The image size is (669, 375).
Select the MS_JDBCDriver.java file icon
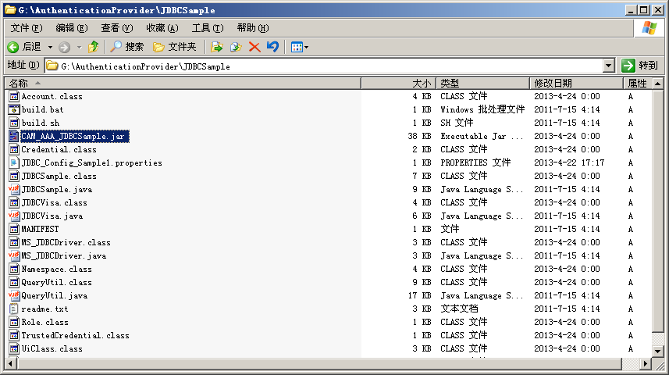(x=14, y=255)
